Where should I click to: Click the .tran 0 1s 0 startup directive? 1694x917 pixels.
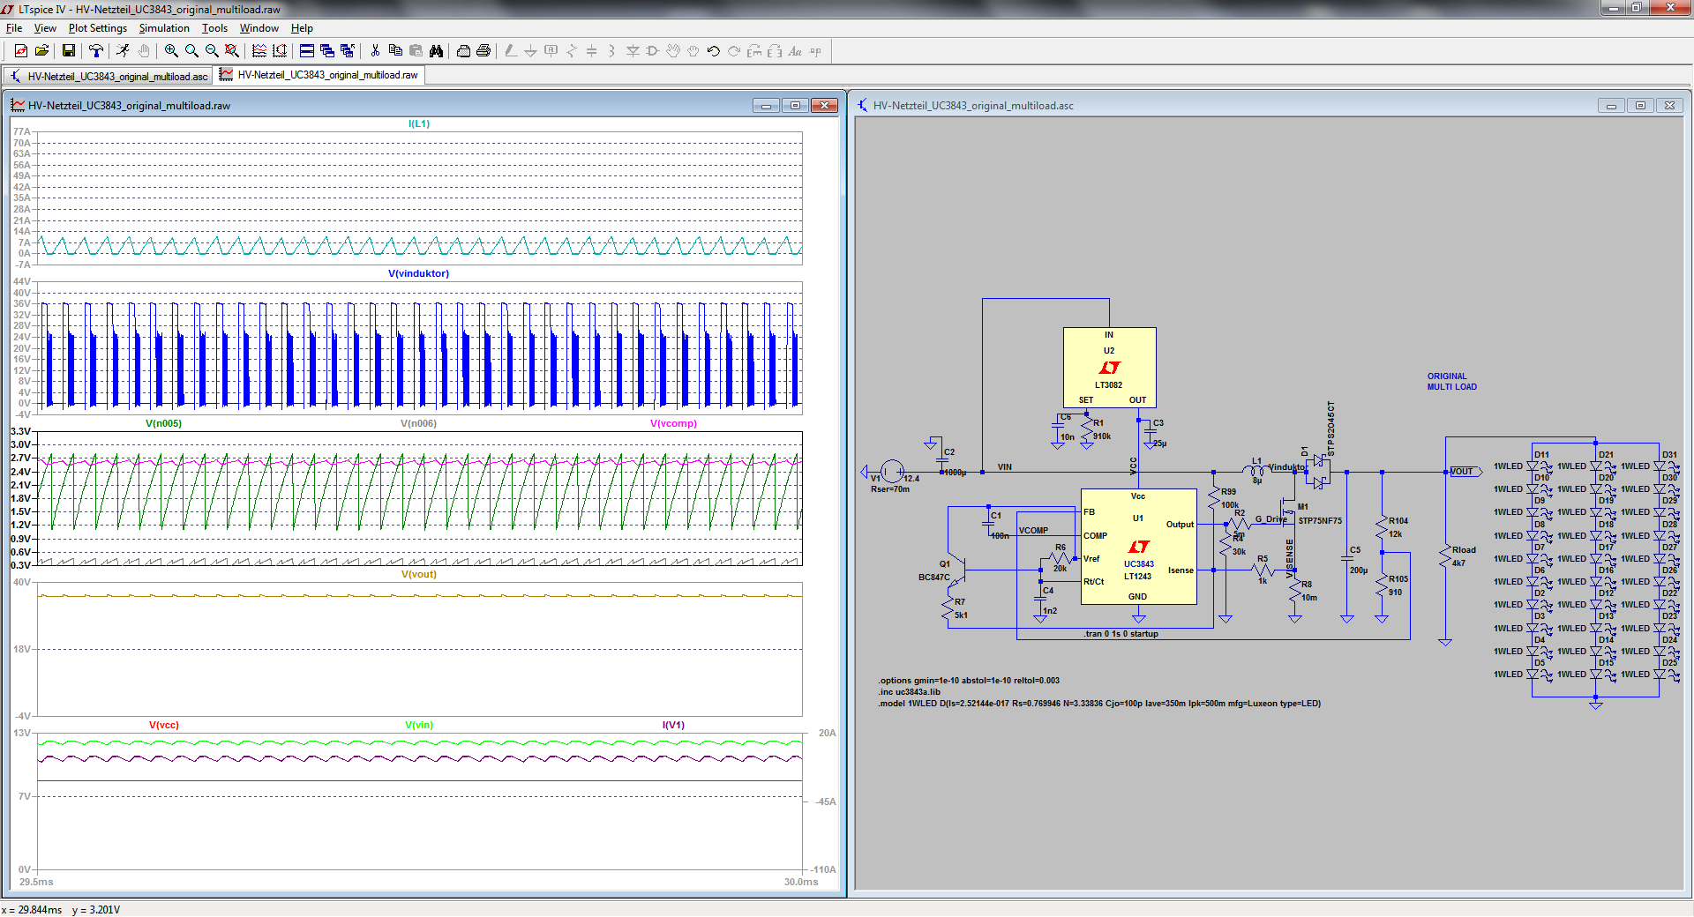(x=1121, y=634)
